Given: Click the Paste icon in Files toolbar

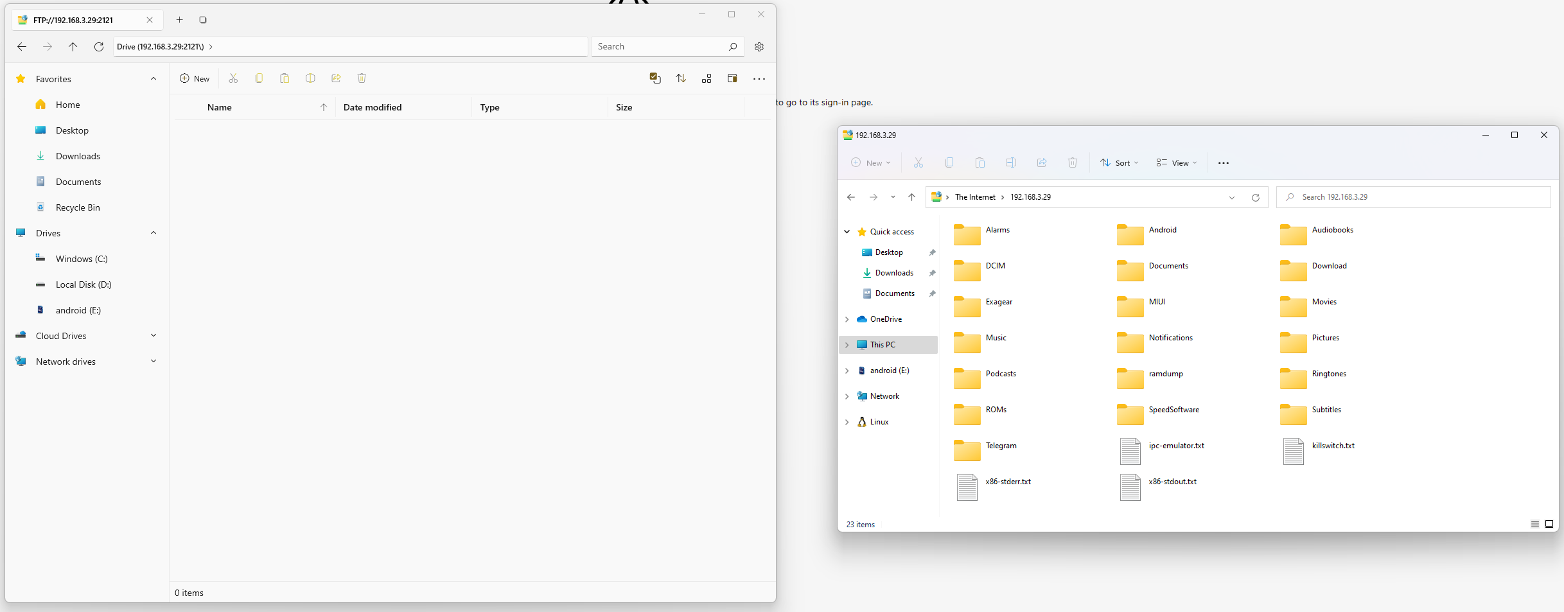Looking at the screenshot, I should coord(285,78).
